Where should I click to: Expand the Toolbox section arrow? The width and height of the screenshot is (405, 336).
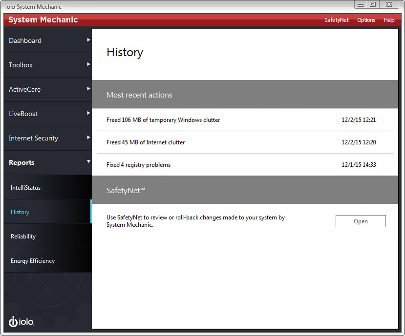coord(88,64)
